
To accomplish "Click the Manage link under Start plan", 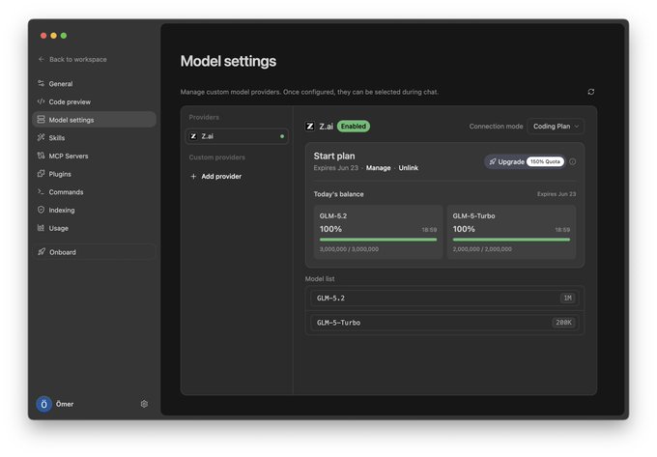I will 379,167.
